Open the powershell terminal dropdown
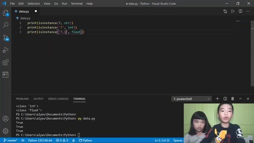The width and height of the screenshot is (254, 143). click(191, 99)
